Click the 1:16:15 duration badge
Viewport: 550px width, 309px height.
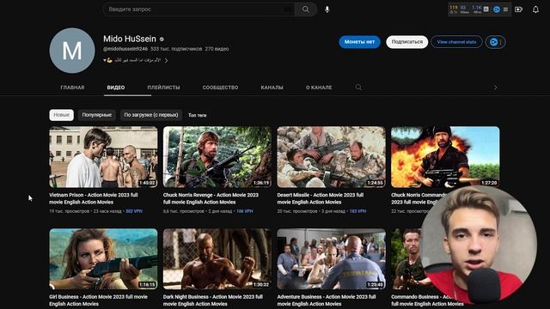coord(147,285)
